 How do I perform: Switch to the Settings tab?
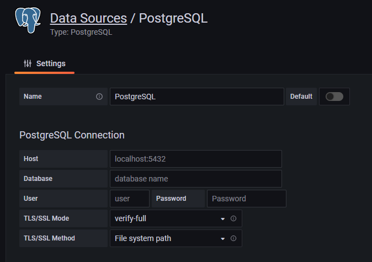pyautogui.click(x=45, y=64)
